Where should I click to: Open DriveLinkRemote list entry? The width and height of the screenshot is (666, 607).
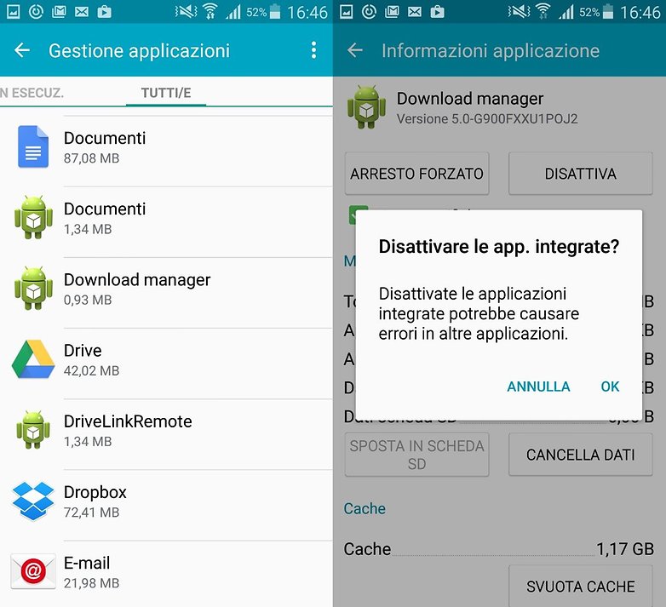167,434
